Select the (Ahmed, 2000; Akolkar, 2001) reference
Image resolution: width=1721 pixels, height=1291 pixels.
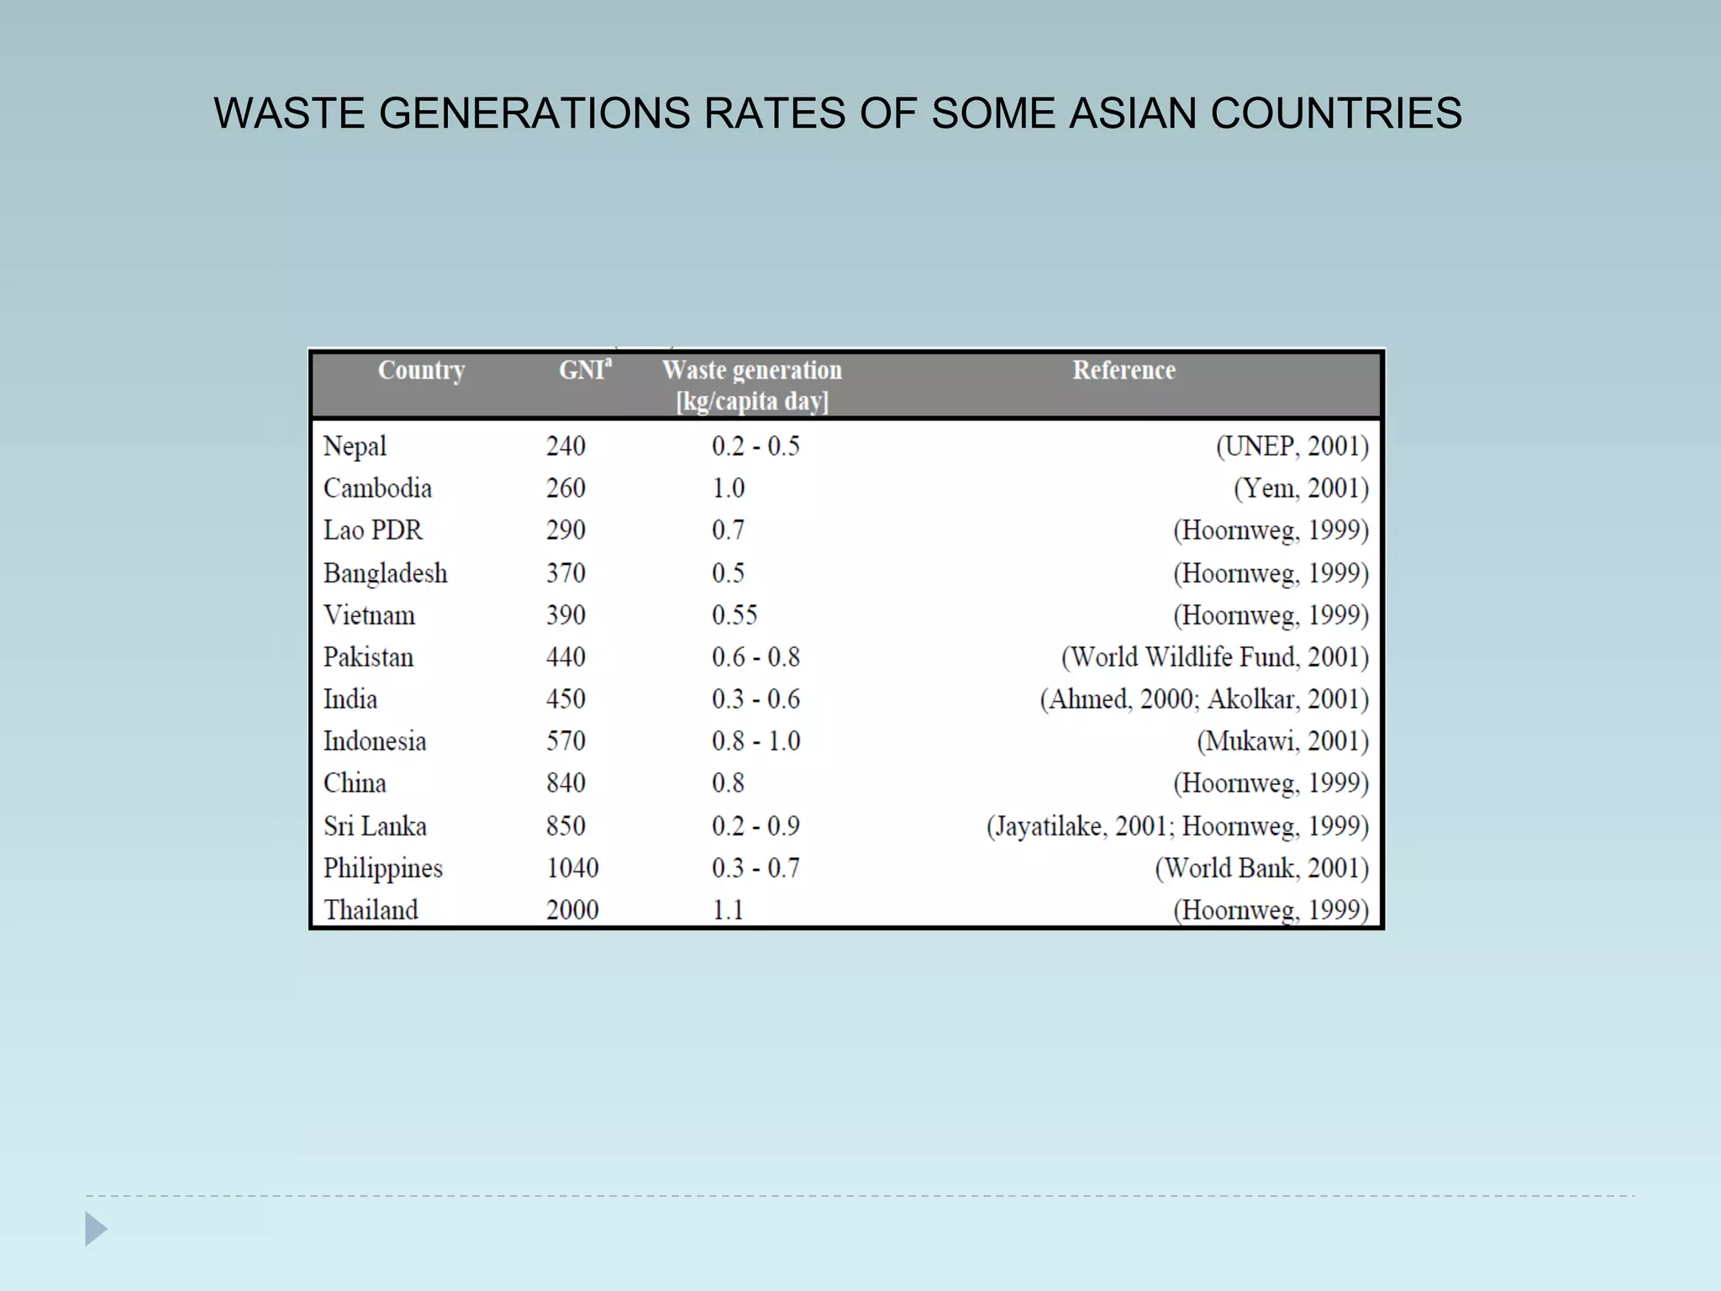click(x=1205, y=699)
